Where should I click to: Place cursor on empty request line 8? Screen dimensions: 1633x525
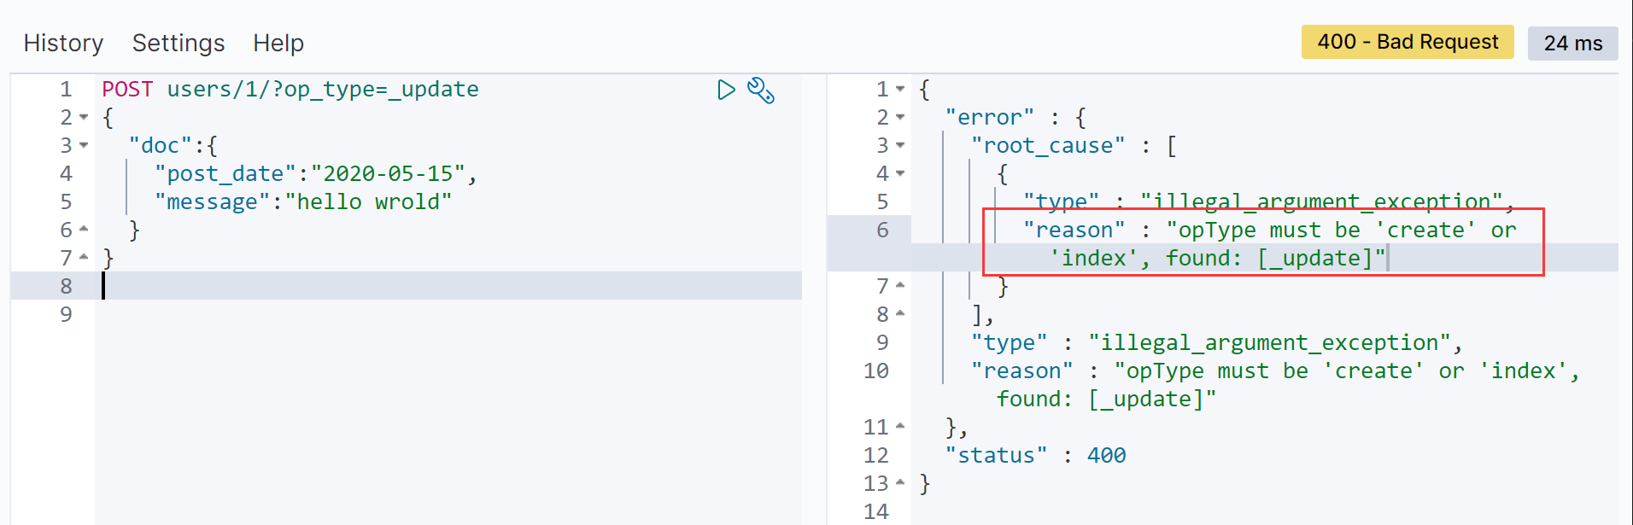(x=448, y=286)
